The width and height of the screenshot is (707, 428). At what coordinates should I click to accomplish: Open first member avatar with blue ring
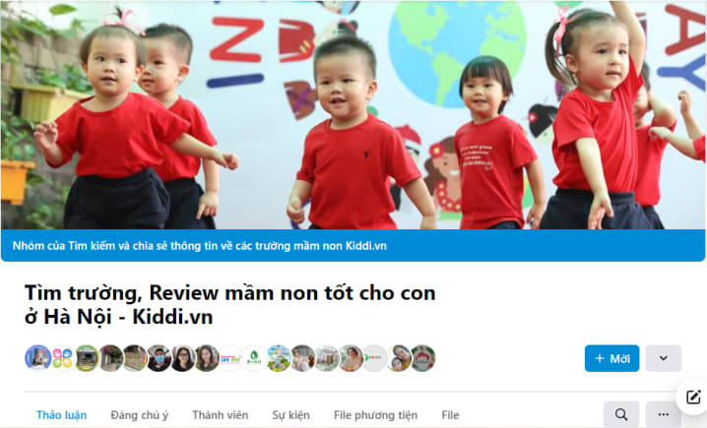[37, 358]
